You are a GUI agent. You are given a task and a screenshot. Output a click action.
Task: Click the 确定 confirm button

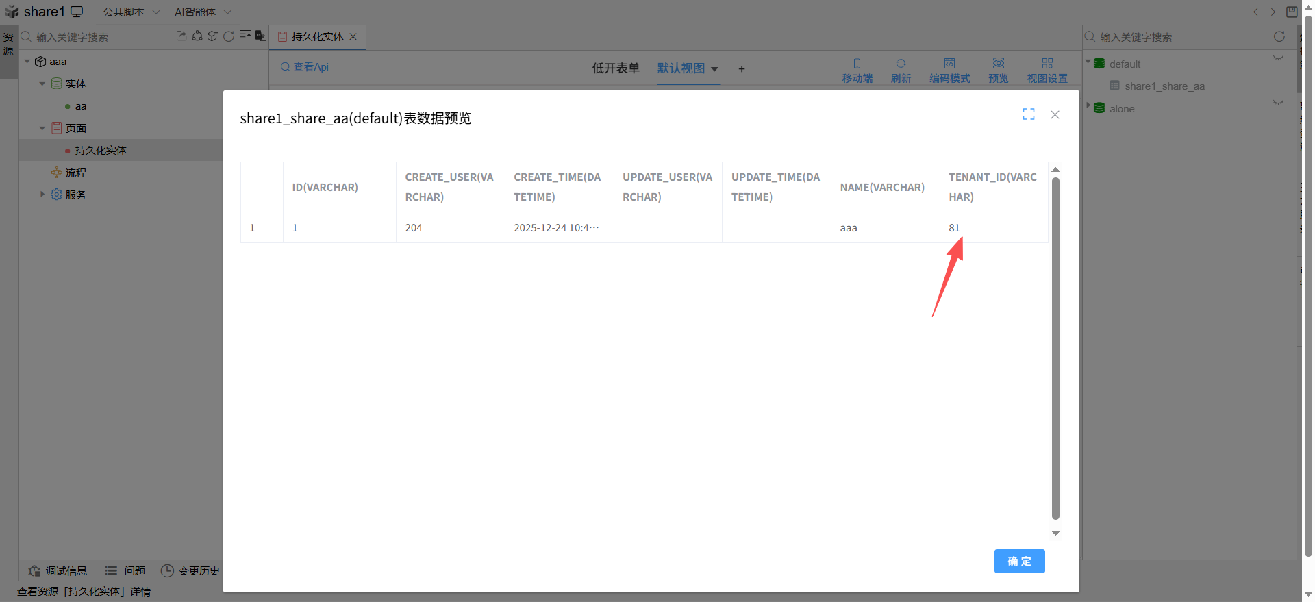pyautogui.click(x=1019, y=561)
